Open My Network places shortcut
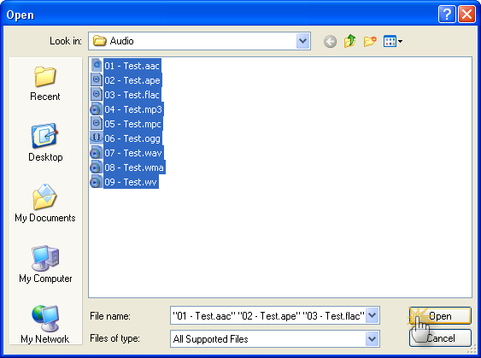The image size is (481, 358). pos(45,325)
